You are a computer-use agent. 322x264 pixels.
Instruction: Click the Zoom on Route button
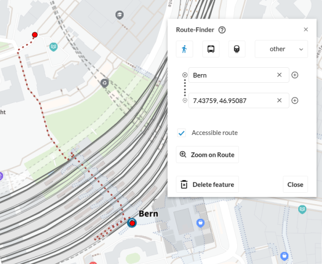[207, 155]
